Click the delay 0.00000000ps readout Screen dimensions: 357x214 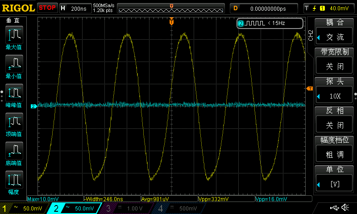coord(268,8)
